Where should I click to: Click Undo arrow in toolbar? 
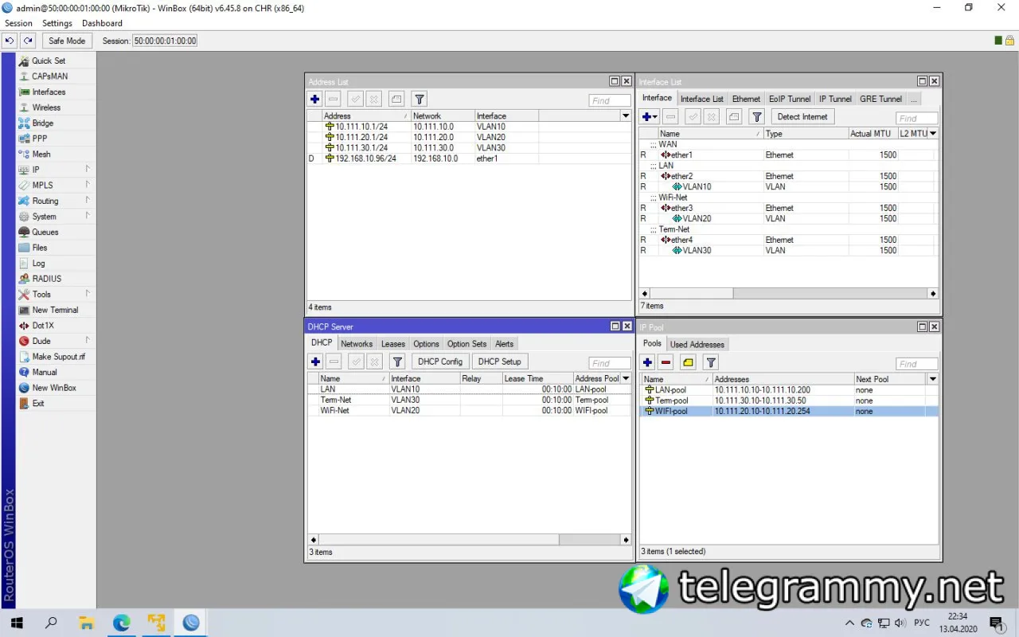10,41
